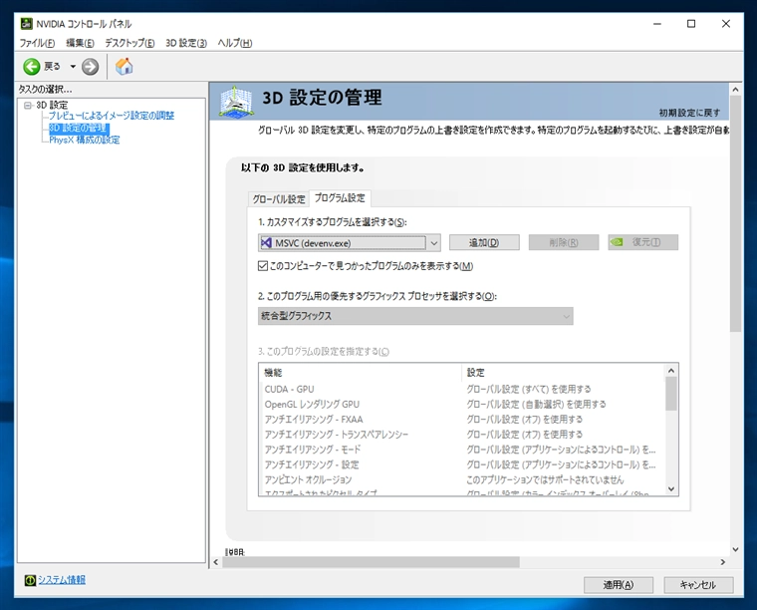This screenshot has height=610, width=757.
Task: Click the 復元(T) button
Action: click(x=643, y=242)
